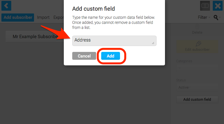Viewport: 224px width, 124px height.
Task: Toggle the split view panel icon
Action: 205,6
